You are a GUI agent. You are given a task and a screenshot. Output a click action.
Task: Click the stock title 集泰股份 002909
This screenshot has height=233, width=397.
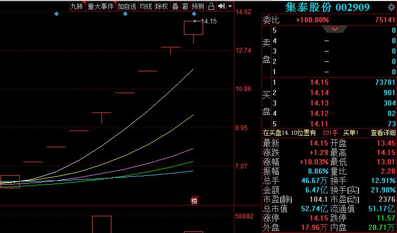pos(327,7)
